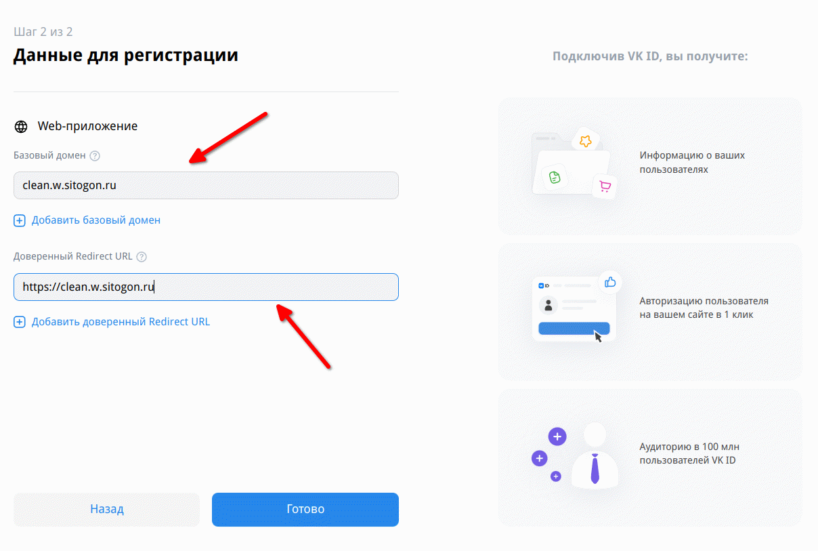This screenshot has width=818, height=551.
Task: Click the plus icon for adding Redirect URL
Action: tap(20, 322)
